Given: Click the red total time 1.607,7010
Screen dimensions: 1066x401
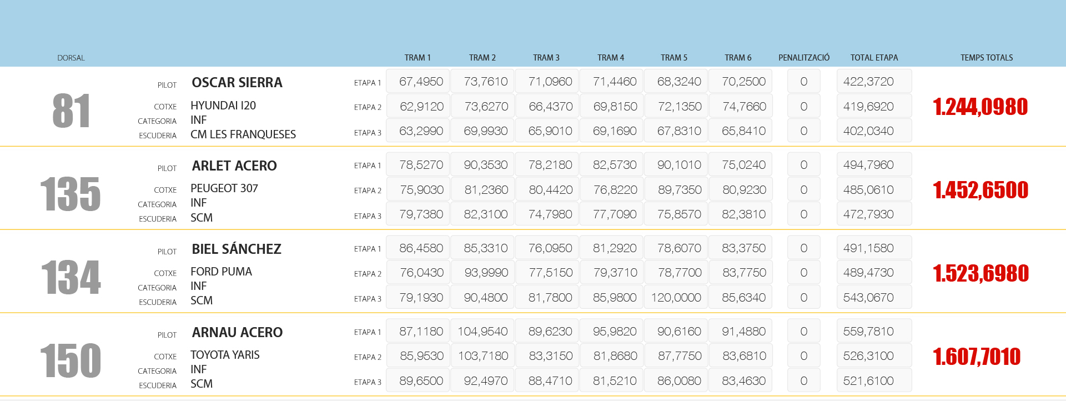Looking at the screenshot, I should (x=977, y=357).
